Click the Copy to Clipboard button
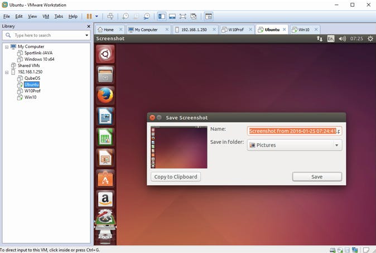 (176, 177)
